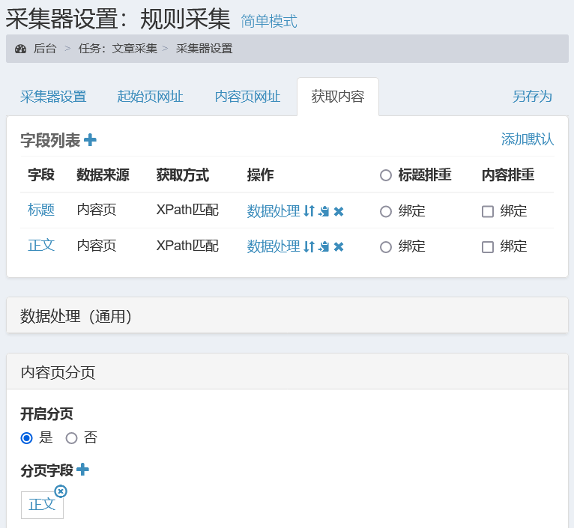Delete the 标题 field with the X icon
Screen dimensions: 574x528
(339, 211)
